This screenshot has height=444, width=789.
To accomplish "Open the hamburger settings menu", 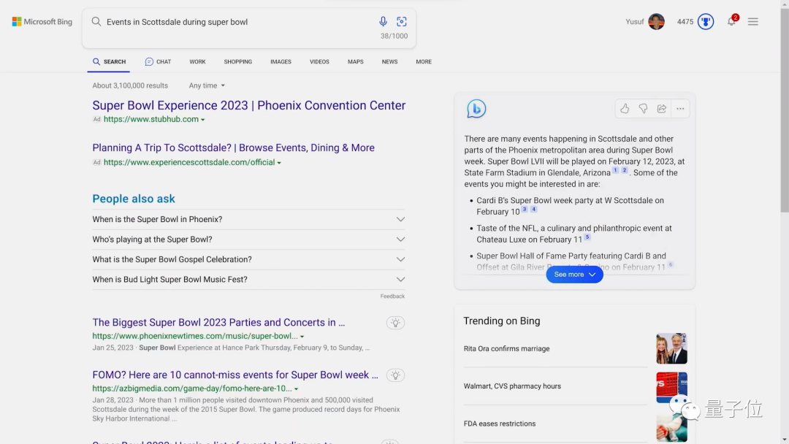I will pyautogui.click(x=752, y=22).
